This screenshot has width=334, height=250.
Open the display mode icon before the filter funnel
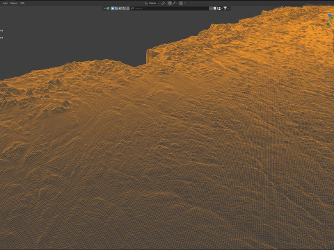pyautogui.click(x=218, y=8)
